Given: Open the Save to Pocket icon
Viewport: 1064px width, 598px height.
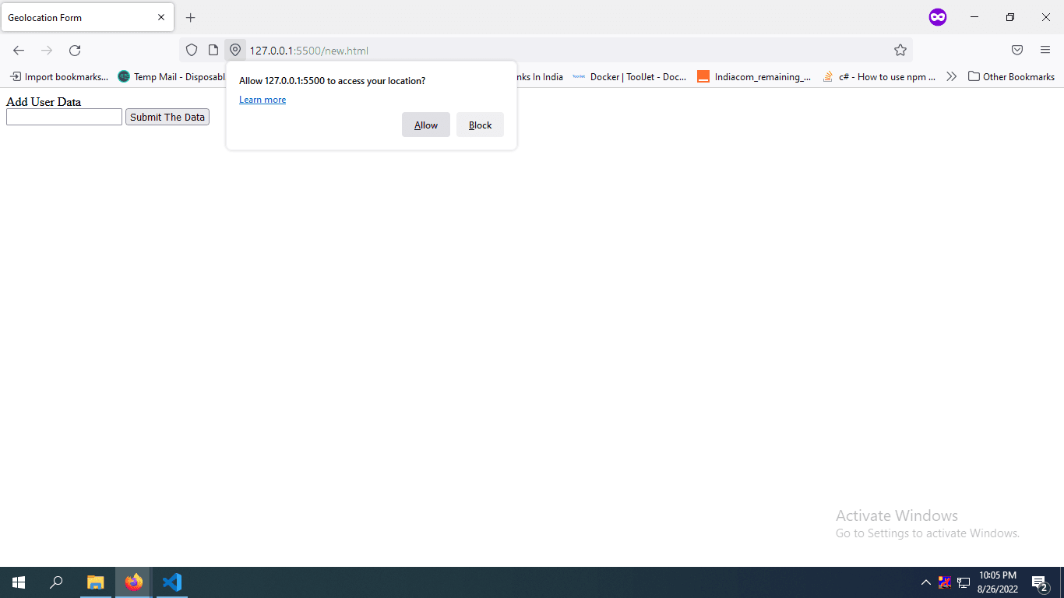Looking at the screenshot, I should (x=1017, y=51).
